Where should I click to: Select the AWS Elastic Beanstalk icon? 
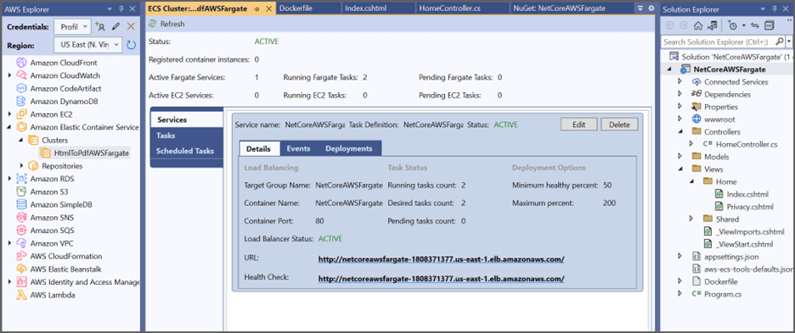click(21, 269)
